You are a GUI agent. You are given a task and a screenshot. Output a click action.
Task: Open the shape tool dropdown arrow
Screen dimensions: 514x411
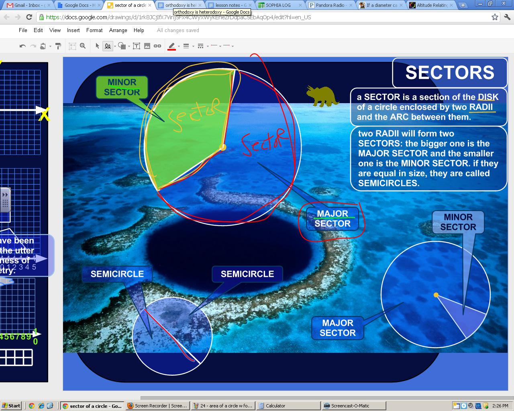[x=128, y=46]
